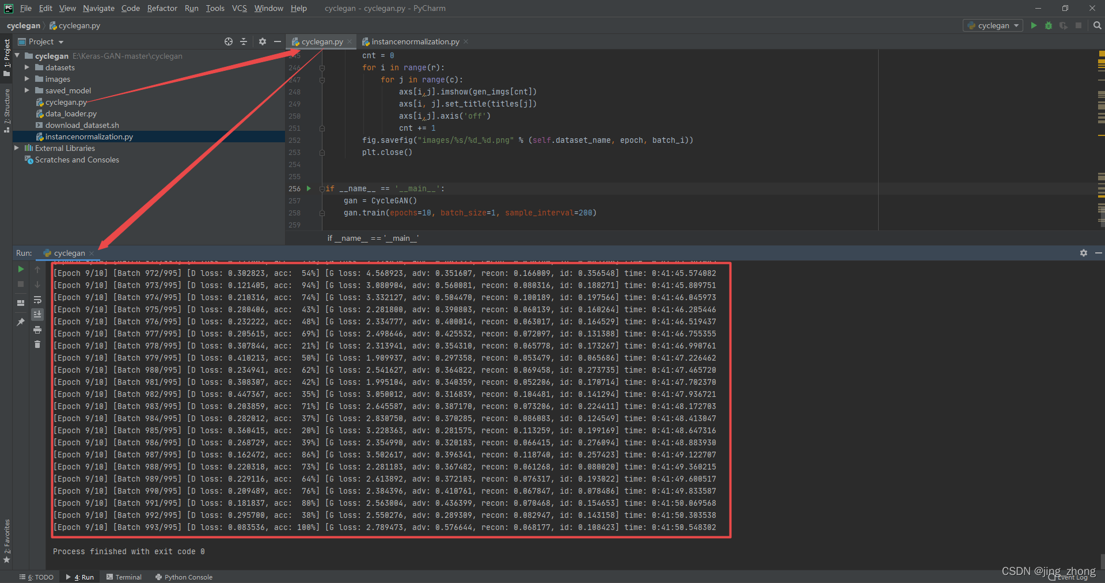The image size is (1105, 583).
Task: Open Run panel settings gear
Action: (1084, 253)
